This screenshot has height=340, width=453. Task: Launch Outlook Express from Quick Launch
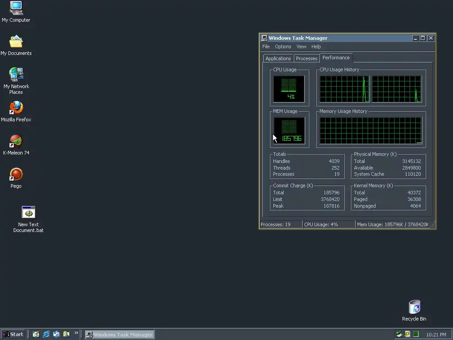point(56,334)
